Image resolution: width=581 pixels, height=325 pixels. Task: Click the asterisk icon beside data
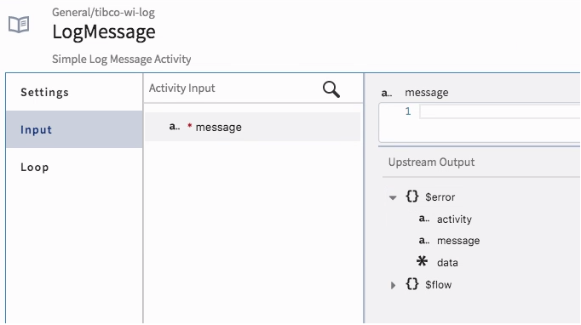[x=422, y=261]
